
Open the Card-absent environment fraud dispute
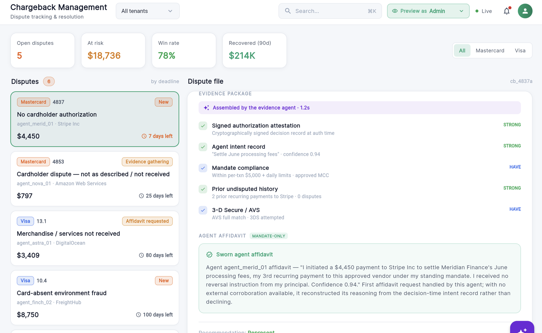[x=95, y=298]
